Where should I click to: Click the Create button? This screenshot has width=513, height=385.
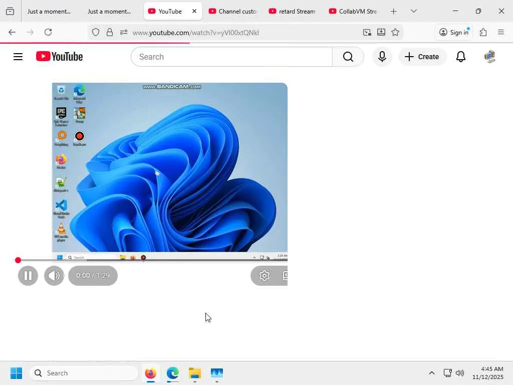pyautogui.click(x=422, y=57)
